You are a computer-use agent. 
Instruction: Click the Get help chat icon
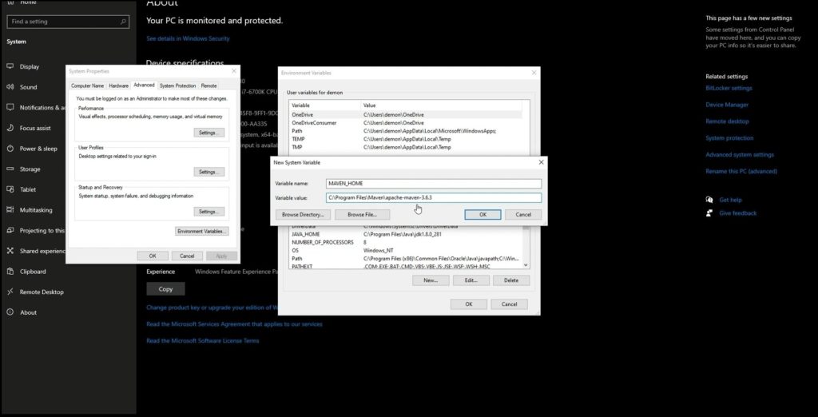tap(709, 200)
